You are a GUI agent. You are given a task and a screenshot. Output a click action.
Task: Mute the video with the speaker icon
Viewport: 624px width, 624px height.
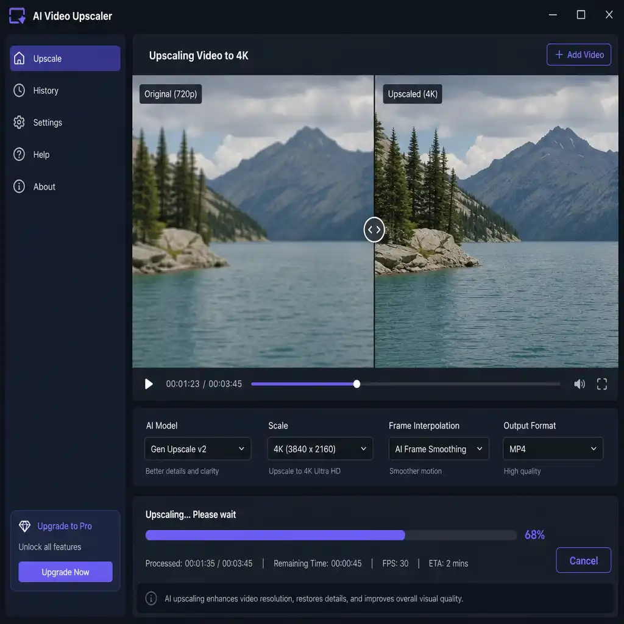click(580, 384)
